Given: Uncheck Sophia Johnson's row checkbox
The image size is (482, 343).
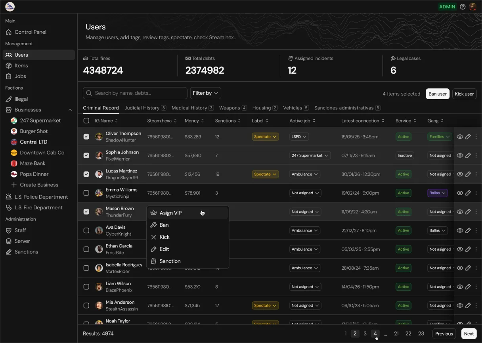Looking at the screenshot, I should tap(86, 155).
